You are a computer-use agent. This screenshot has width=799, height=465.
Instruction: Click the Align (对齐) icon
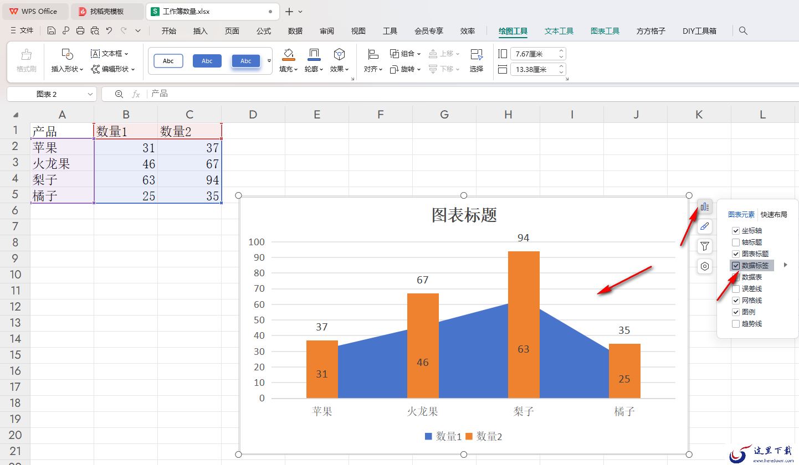point(373,54)
